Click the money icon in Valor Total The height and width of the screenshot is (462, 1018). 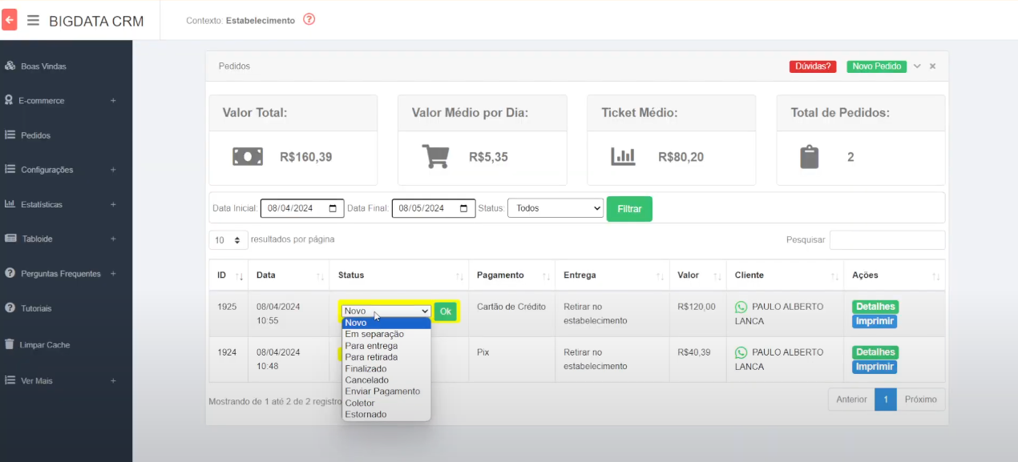click(x=248, y=157)
